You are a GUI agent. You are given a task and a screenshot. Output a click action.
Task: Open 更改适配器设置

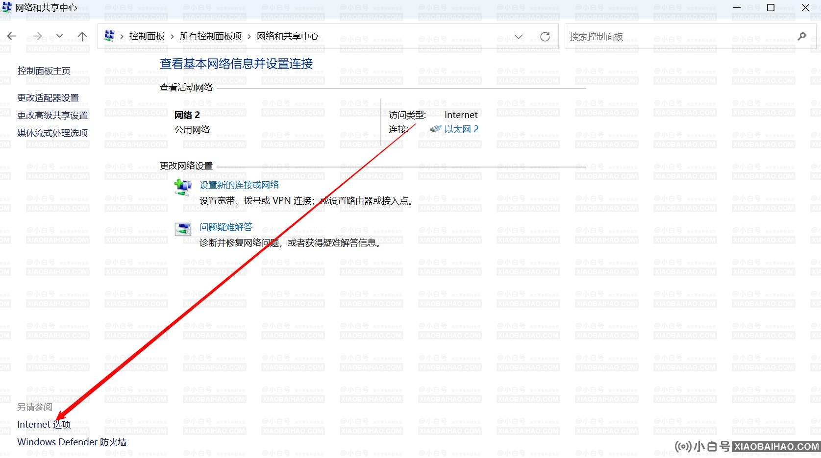coord(48,98)
